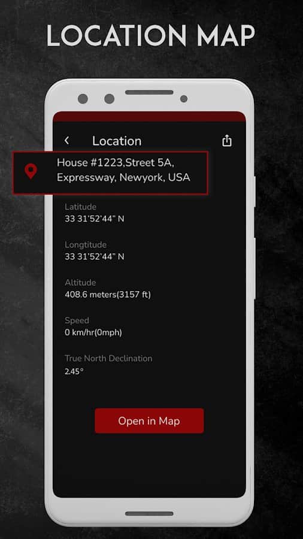Screen dimensions: 303x539
Task: Tap the Longtitude label
Action: [x=86, y=245]
